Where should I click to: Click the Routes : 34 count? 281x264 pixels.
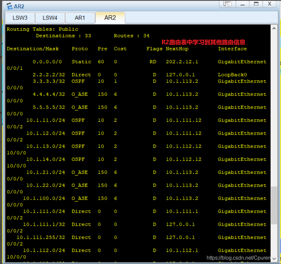click(132, 36)
